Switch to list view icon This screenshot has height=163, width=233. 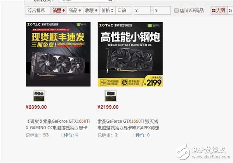click(x=230, y=10)
